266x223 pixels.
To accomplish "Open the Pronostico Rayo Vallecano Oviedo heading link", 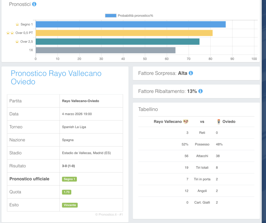I will click(x=56, y=78).
